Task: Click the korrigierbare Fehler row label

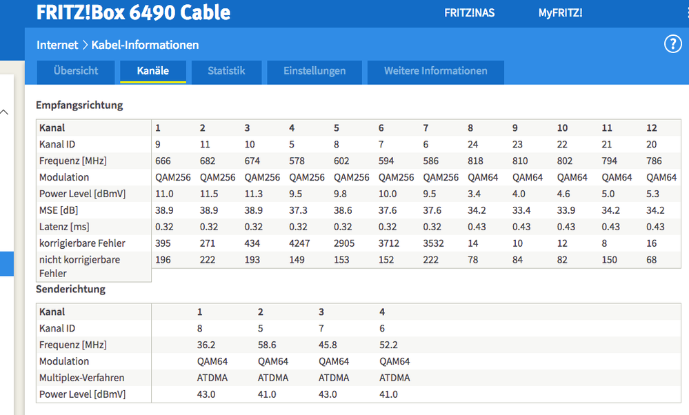Action: pyautogui.click(x=82, y=243)
